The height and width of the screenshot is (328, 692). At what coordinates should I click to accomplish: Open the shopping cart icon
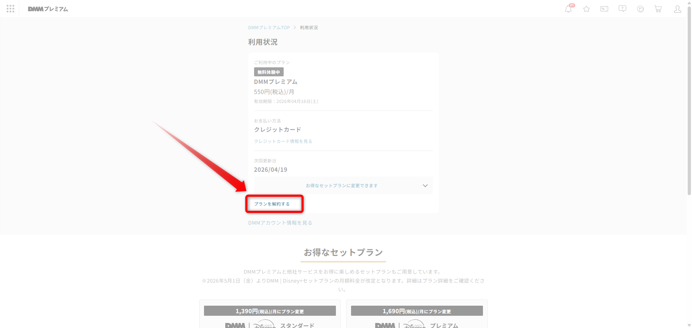tap(658, 9)
